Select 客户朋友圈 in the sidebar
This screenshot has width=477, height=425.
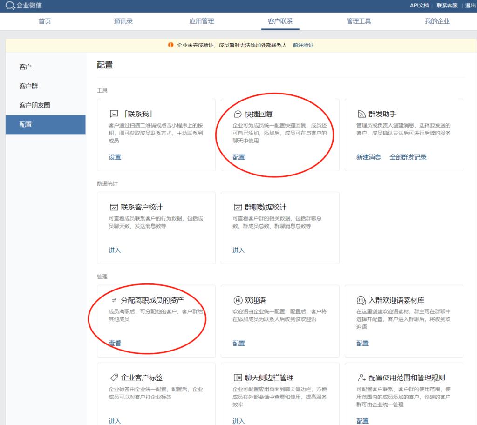(34, 105)
